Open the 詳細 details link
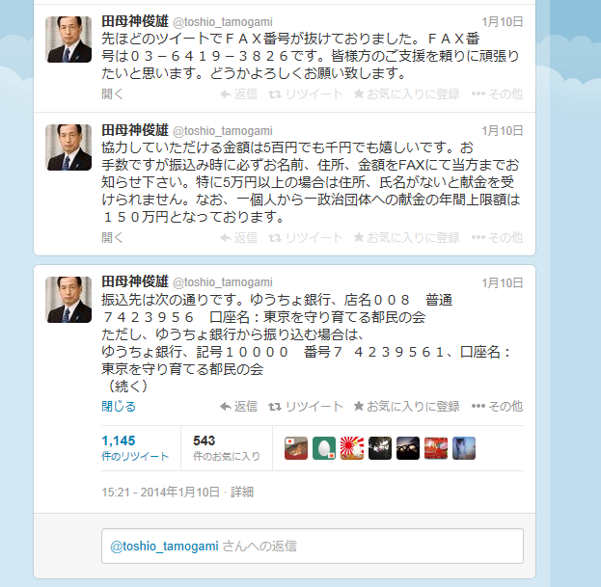Screen dimensions: 601x587 coord(242,492)
